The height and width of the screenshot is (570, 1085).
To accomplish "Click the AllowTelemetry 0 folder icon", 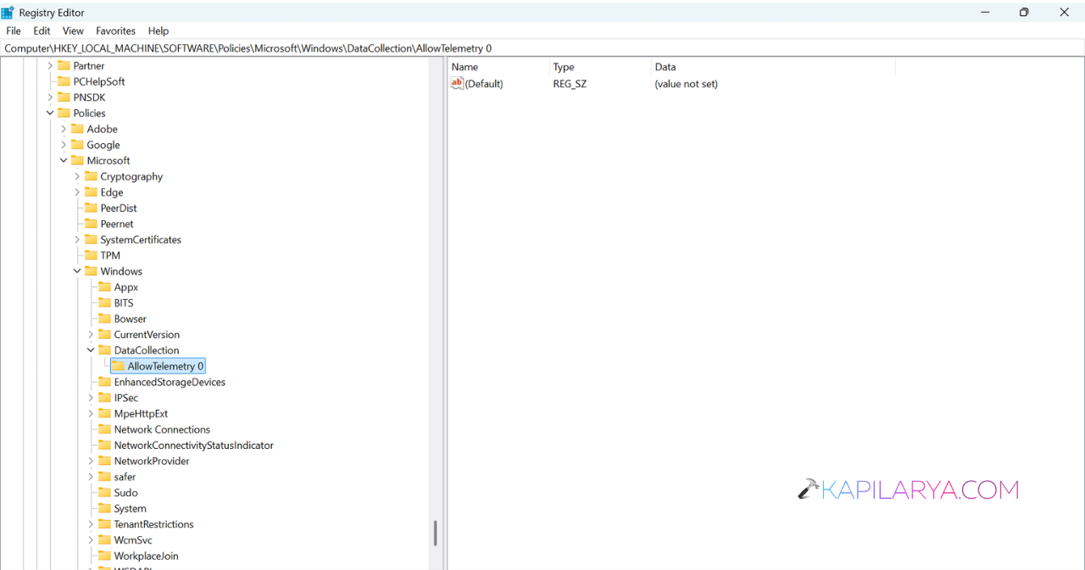I will pos(118,366).
